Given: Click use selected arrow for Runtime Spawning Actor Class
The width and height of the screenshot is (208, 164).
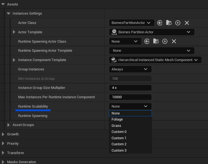Looking at the screenshot, I should pyautogui.click(x=147, y=41).
